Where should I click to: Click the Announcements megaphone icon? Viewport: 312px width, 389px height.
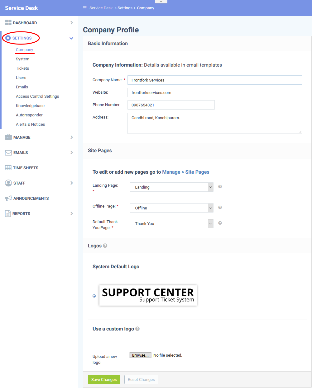coord(8,198)
